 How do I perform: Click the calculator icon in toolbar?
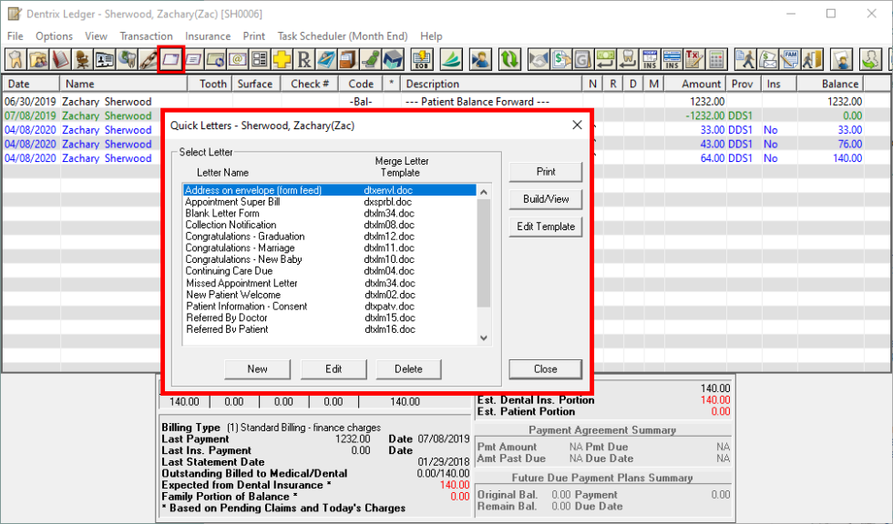pos(717,60)
